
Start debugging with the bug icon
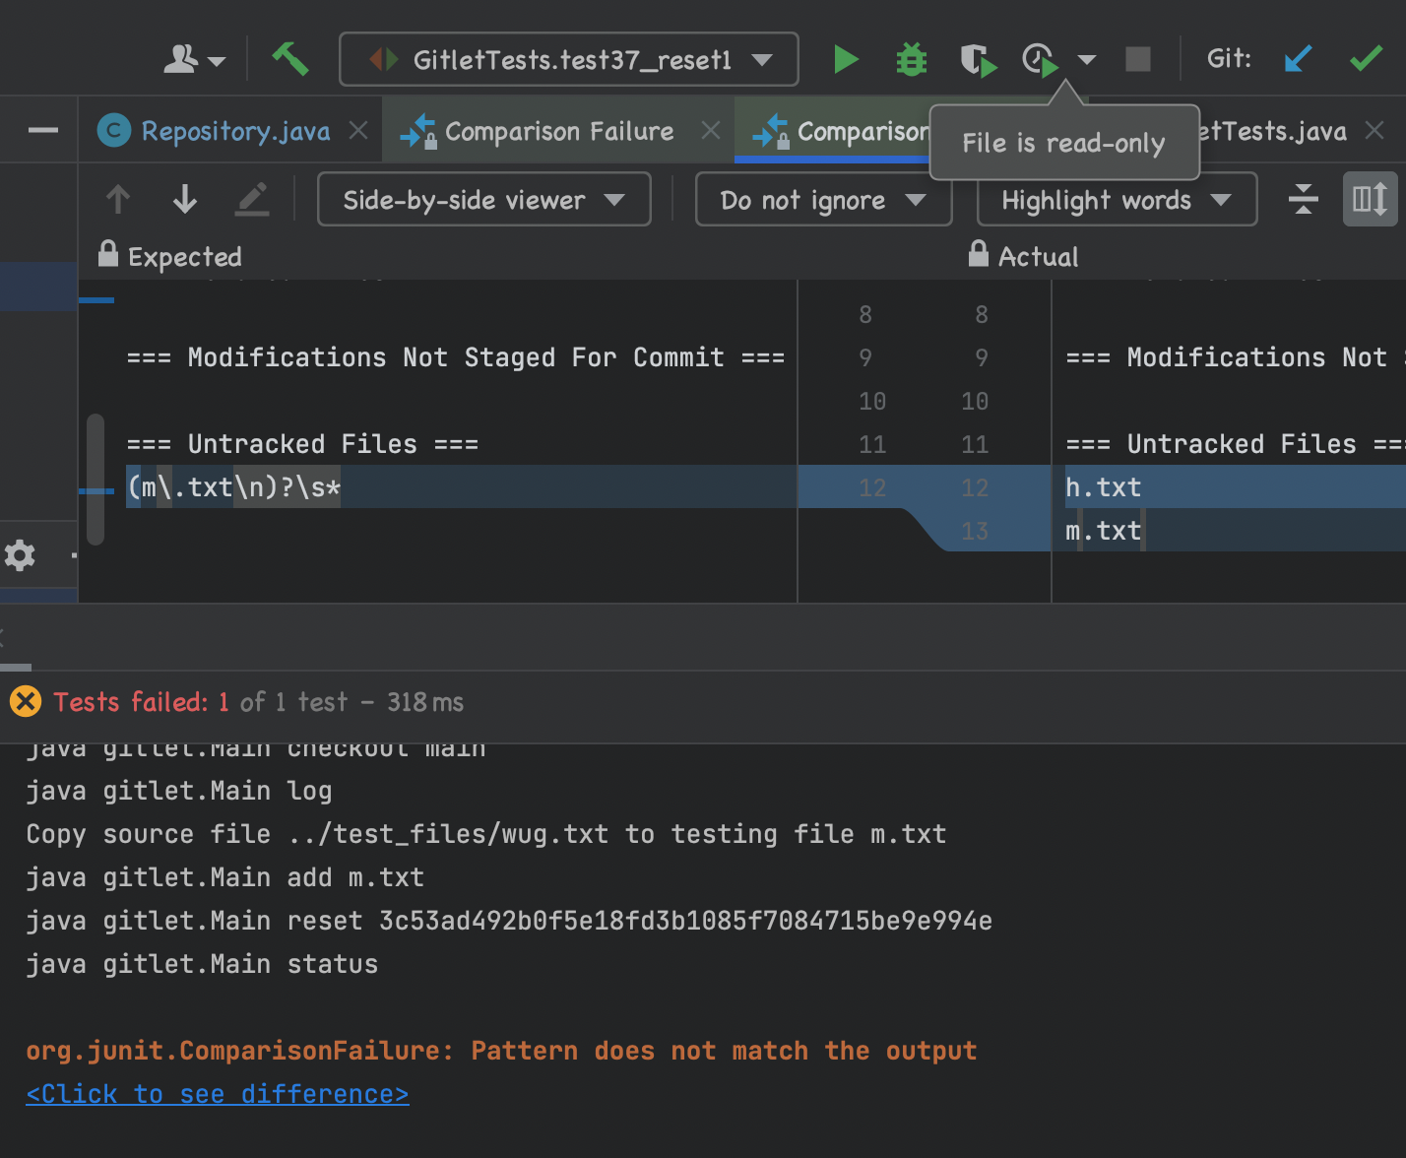coord(911,60)
